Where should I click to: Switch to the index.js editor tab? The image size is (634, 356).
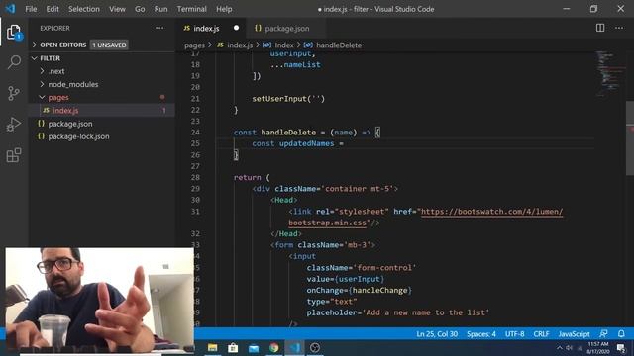[x=206, y=29]
